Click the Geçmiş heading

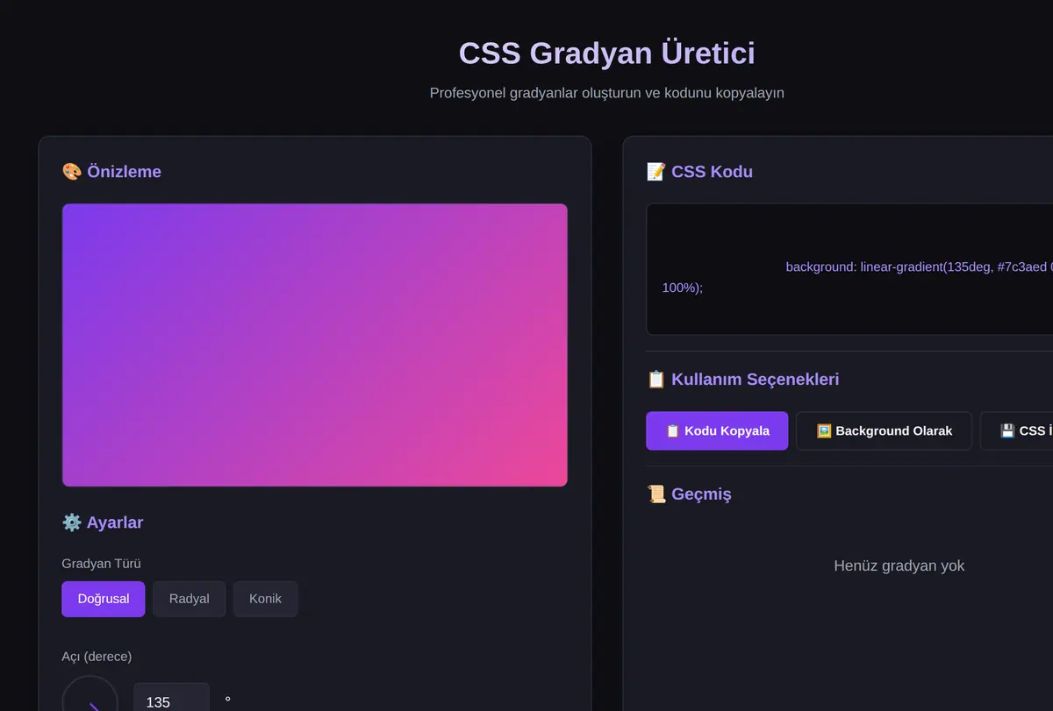point(701,494)
